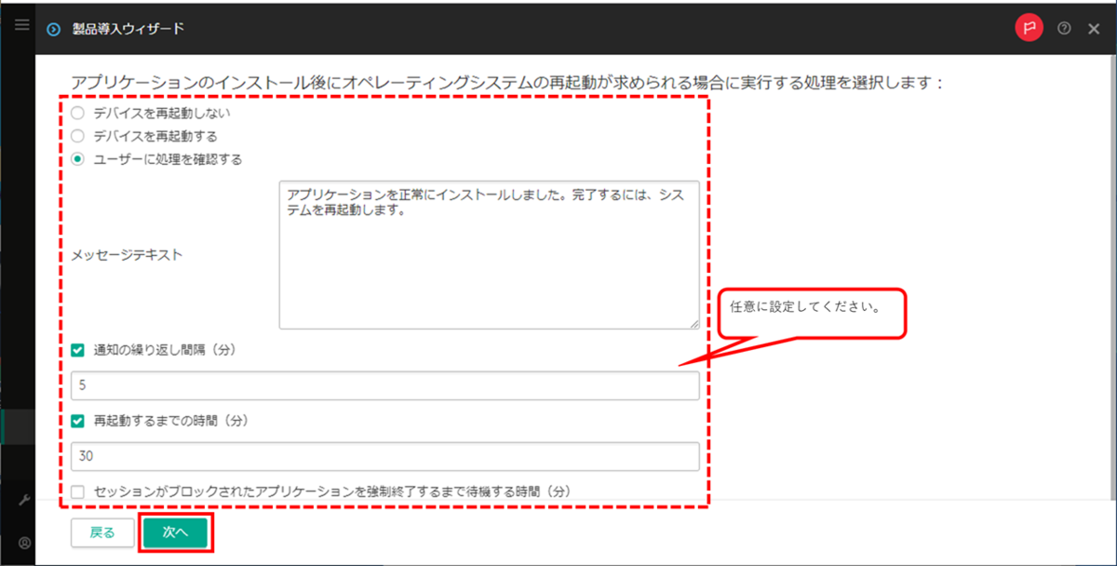Screen dimensions: 1117x566
Task: Select the ユーザーに処理を確認する option
Action: pos(79,158)
